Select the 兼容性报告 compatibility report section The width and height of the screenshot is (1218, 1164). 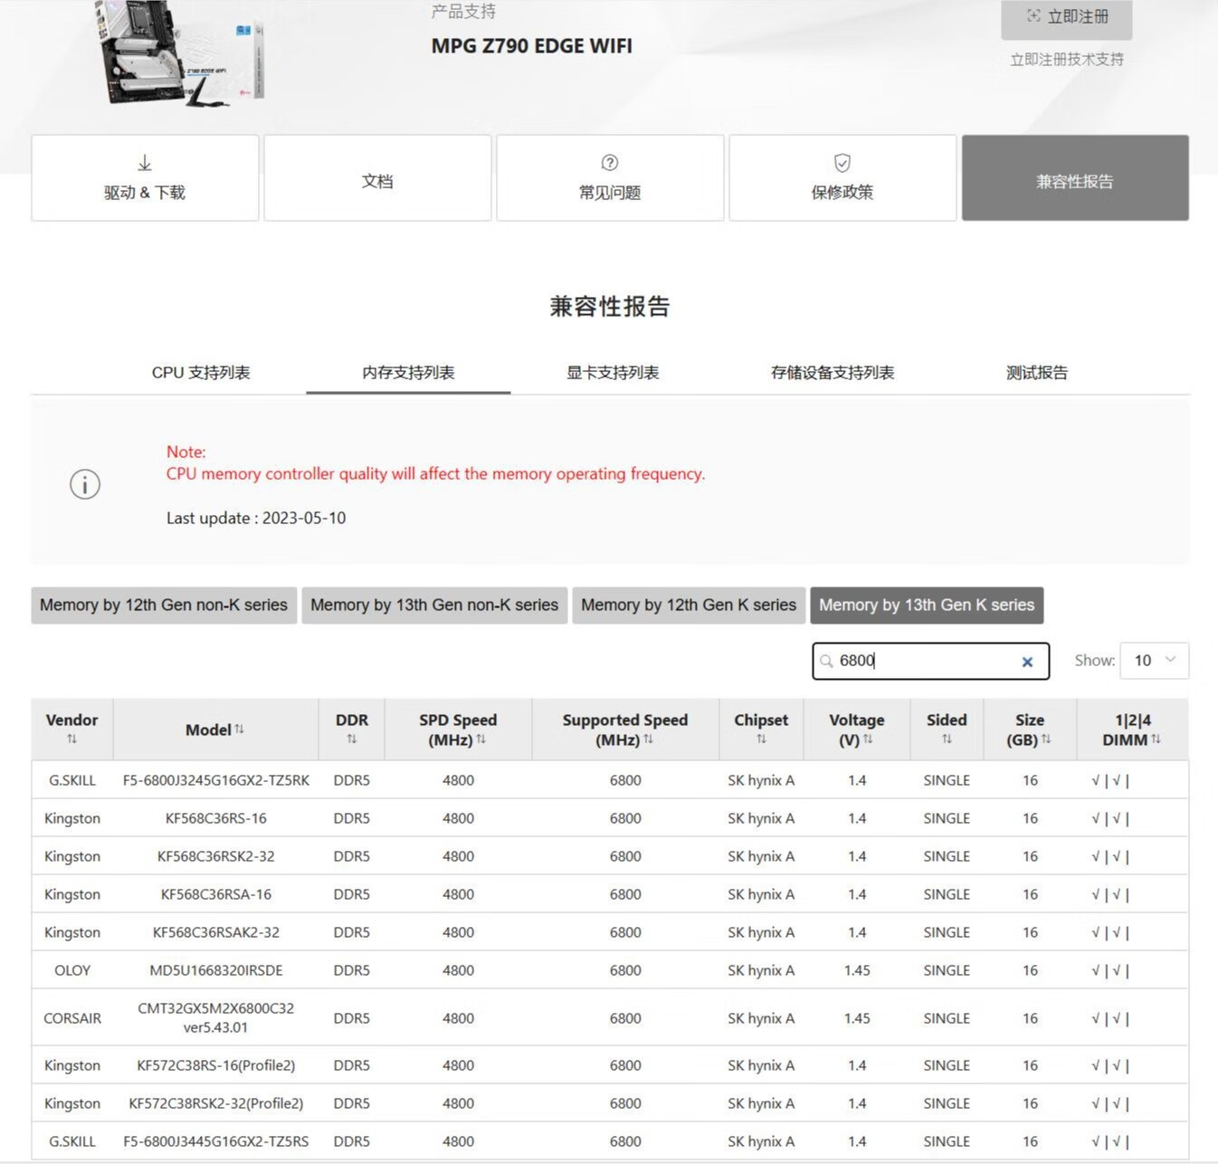click(1075, 177)
